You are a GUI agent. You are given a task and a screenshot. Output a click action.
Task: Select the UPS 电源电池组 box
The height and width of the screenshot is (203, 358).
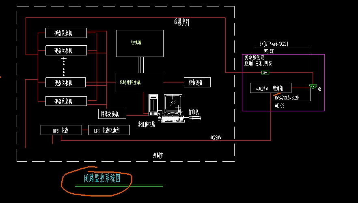coord(109,130)
